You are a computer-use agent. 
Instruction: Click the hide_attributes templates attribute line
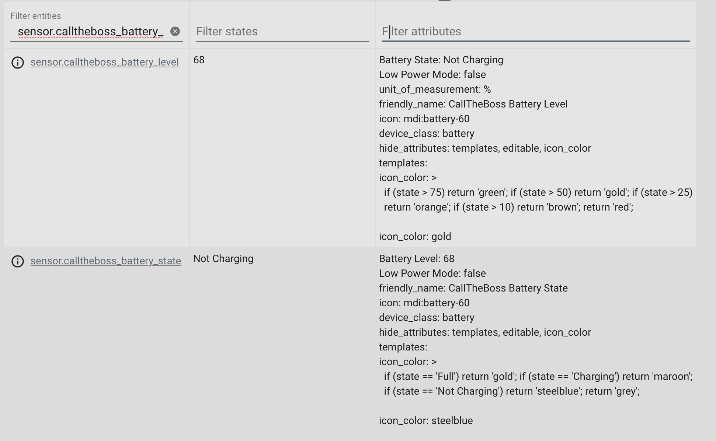(485, 148)
